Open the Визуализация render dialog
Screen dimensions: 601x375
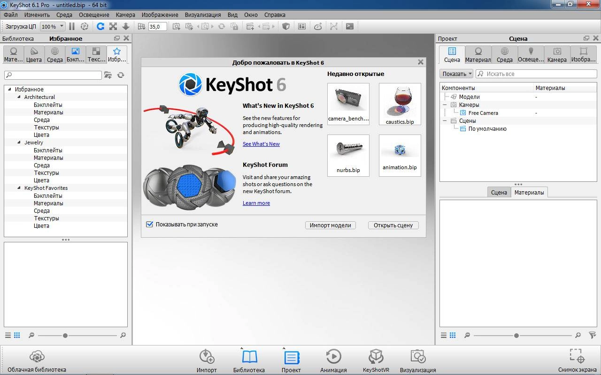click(418, 361)
